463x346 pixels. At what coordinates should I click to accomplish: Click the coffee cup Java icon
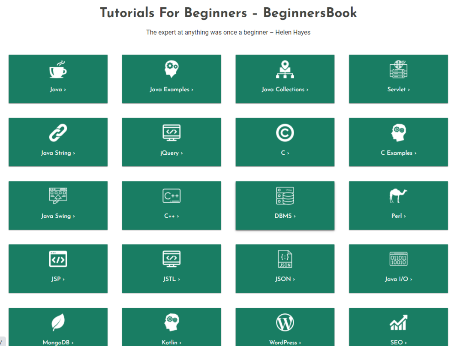tap(58, 69)
